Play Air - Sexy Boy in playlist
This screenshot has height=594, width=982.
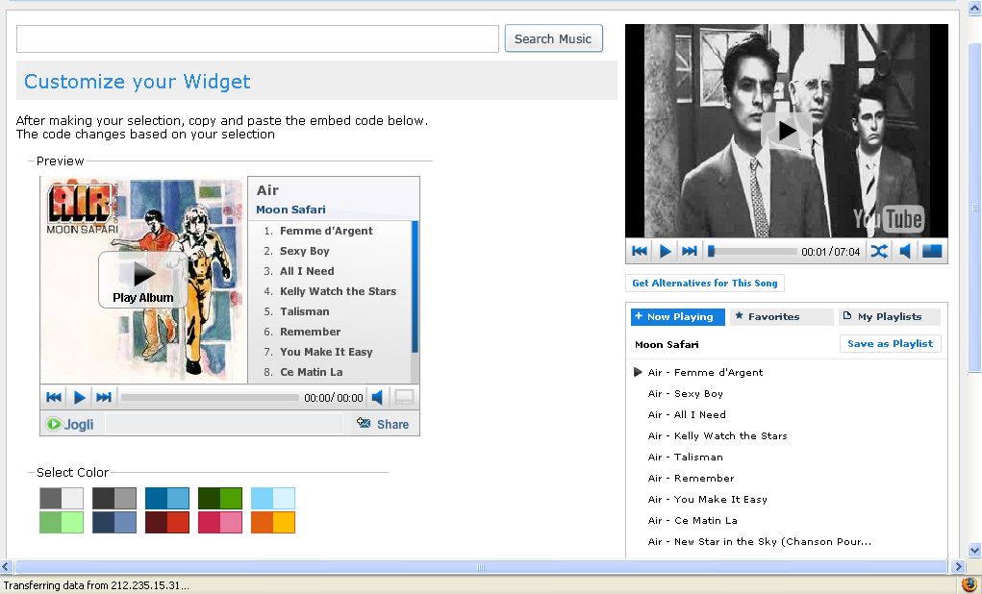point(686,394)
